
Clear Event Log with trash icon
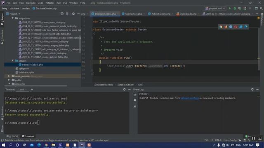[x=135, y=100]
